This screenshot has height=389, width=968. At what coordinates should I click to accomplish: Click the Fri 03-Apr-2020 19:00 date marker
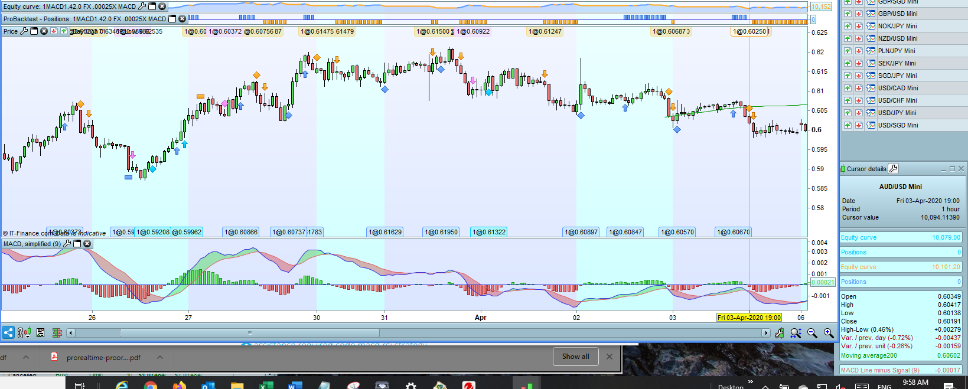(x=749, y=318)
